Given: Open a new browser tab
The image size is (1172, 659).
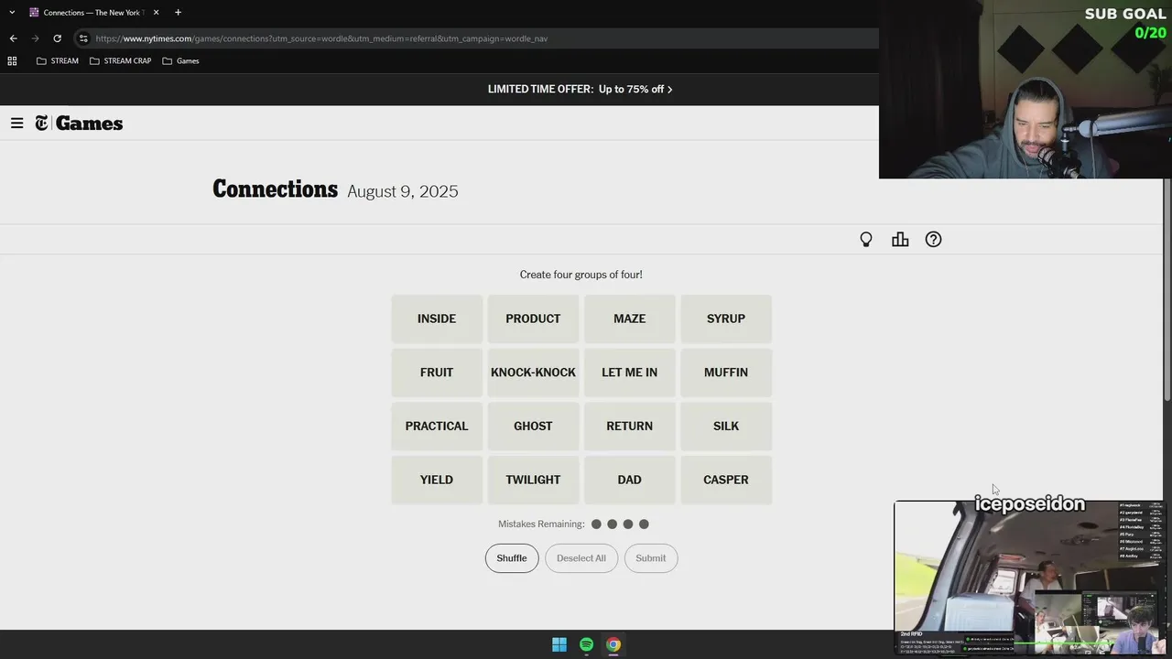Looking at the screenshot, I should coord(178,12).
